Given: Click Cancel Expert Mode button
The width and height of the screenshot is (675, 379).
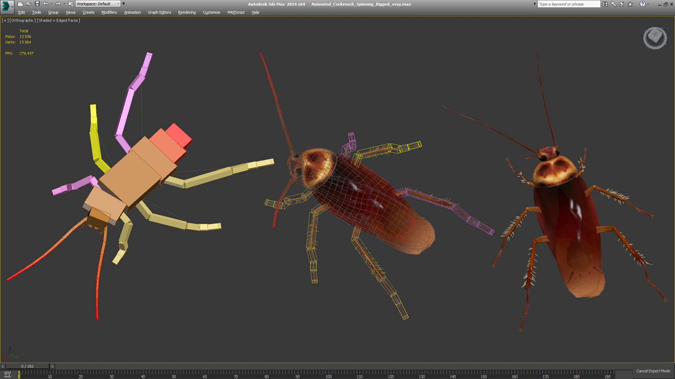Looking at the screenshot, I should click(x=653, y=371).
